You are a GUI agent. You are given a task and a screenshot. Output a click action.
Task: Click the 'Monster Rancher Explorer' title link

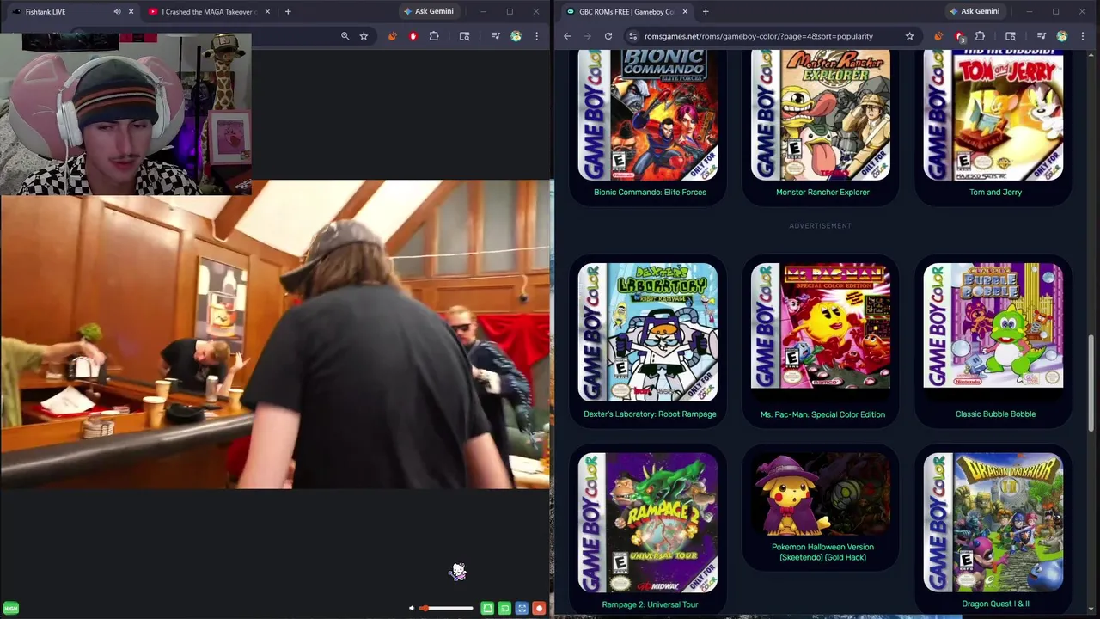pyautogui.click(x=822, y=192)
